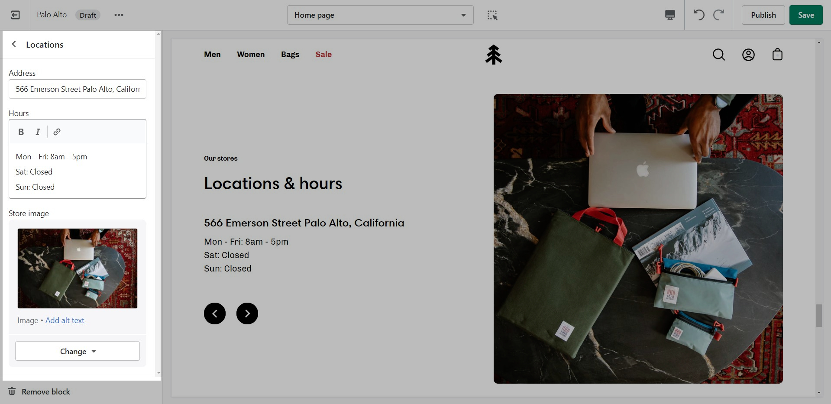
Task: Go back from Locations panel
Action: pyautogui.click(x=14, y=44)
